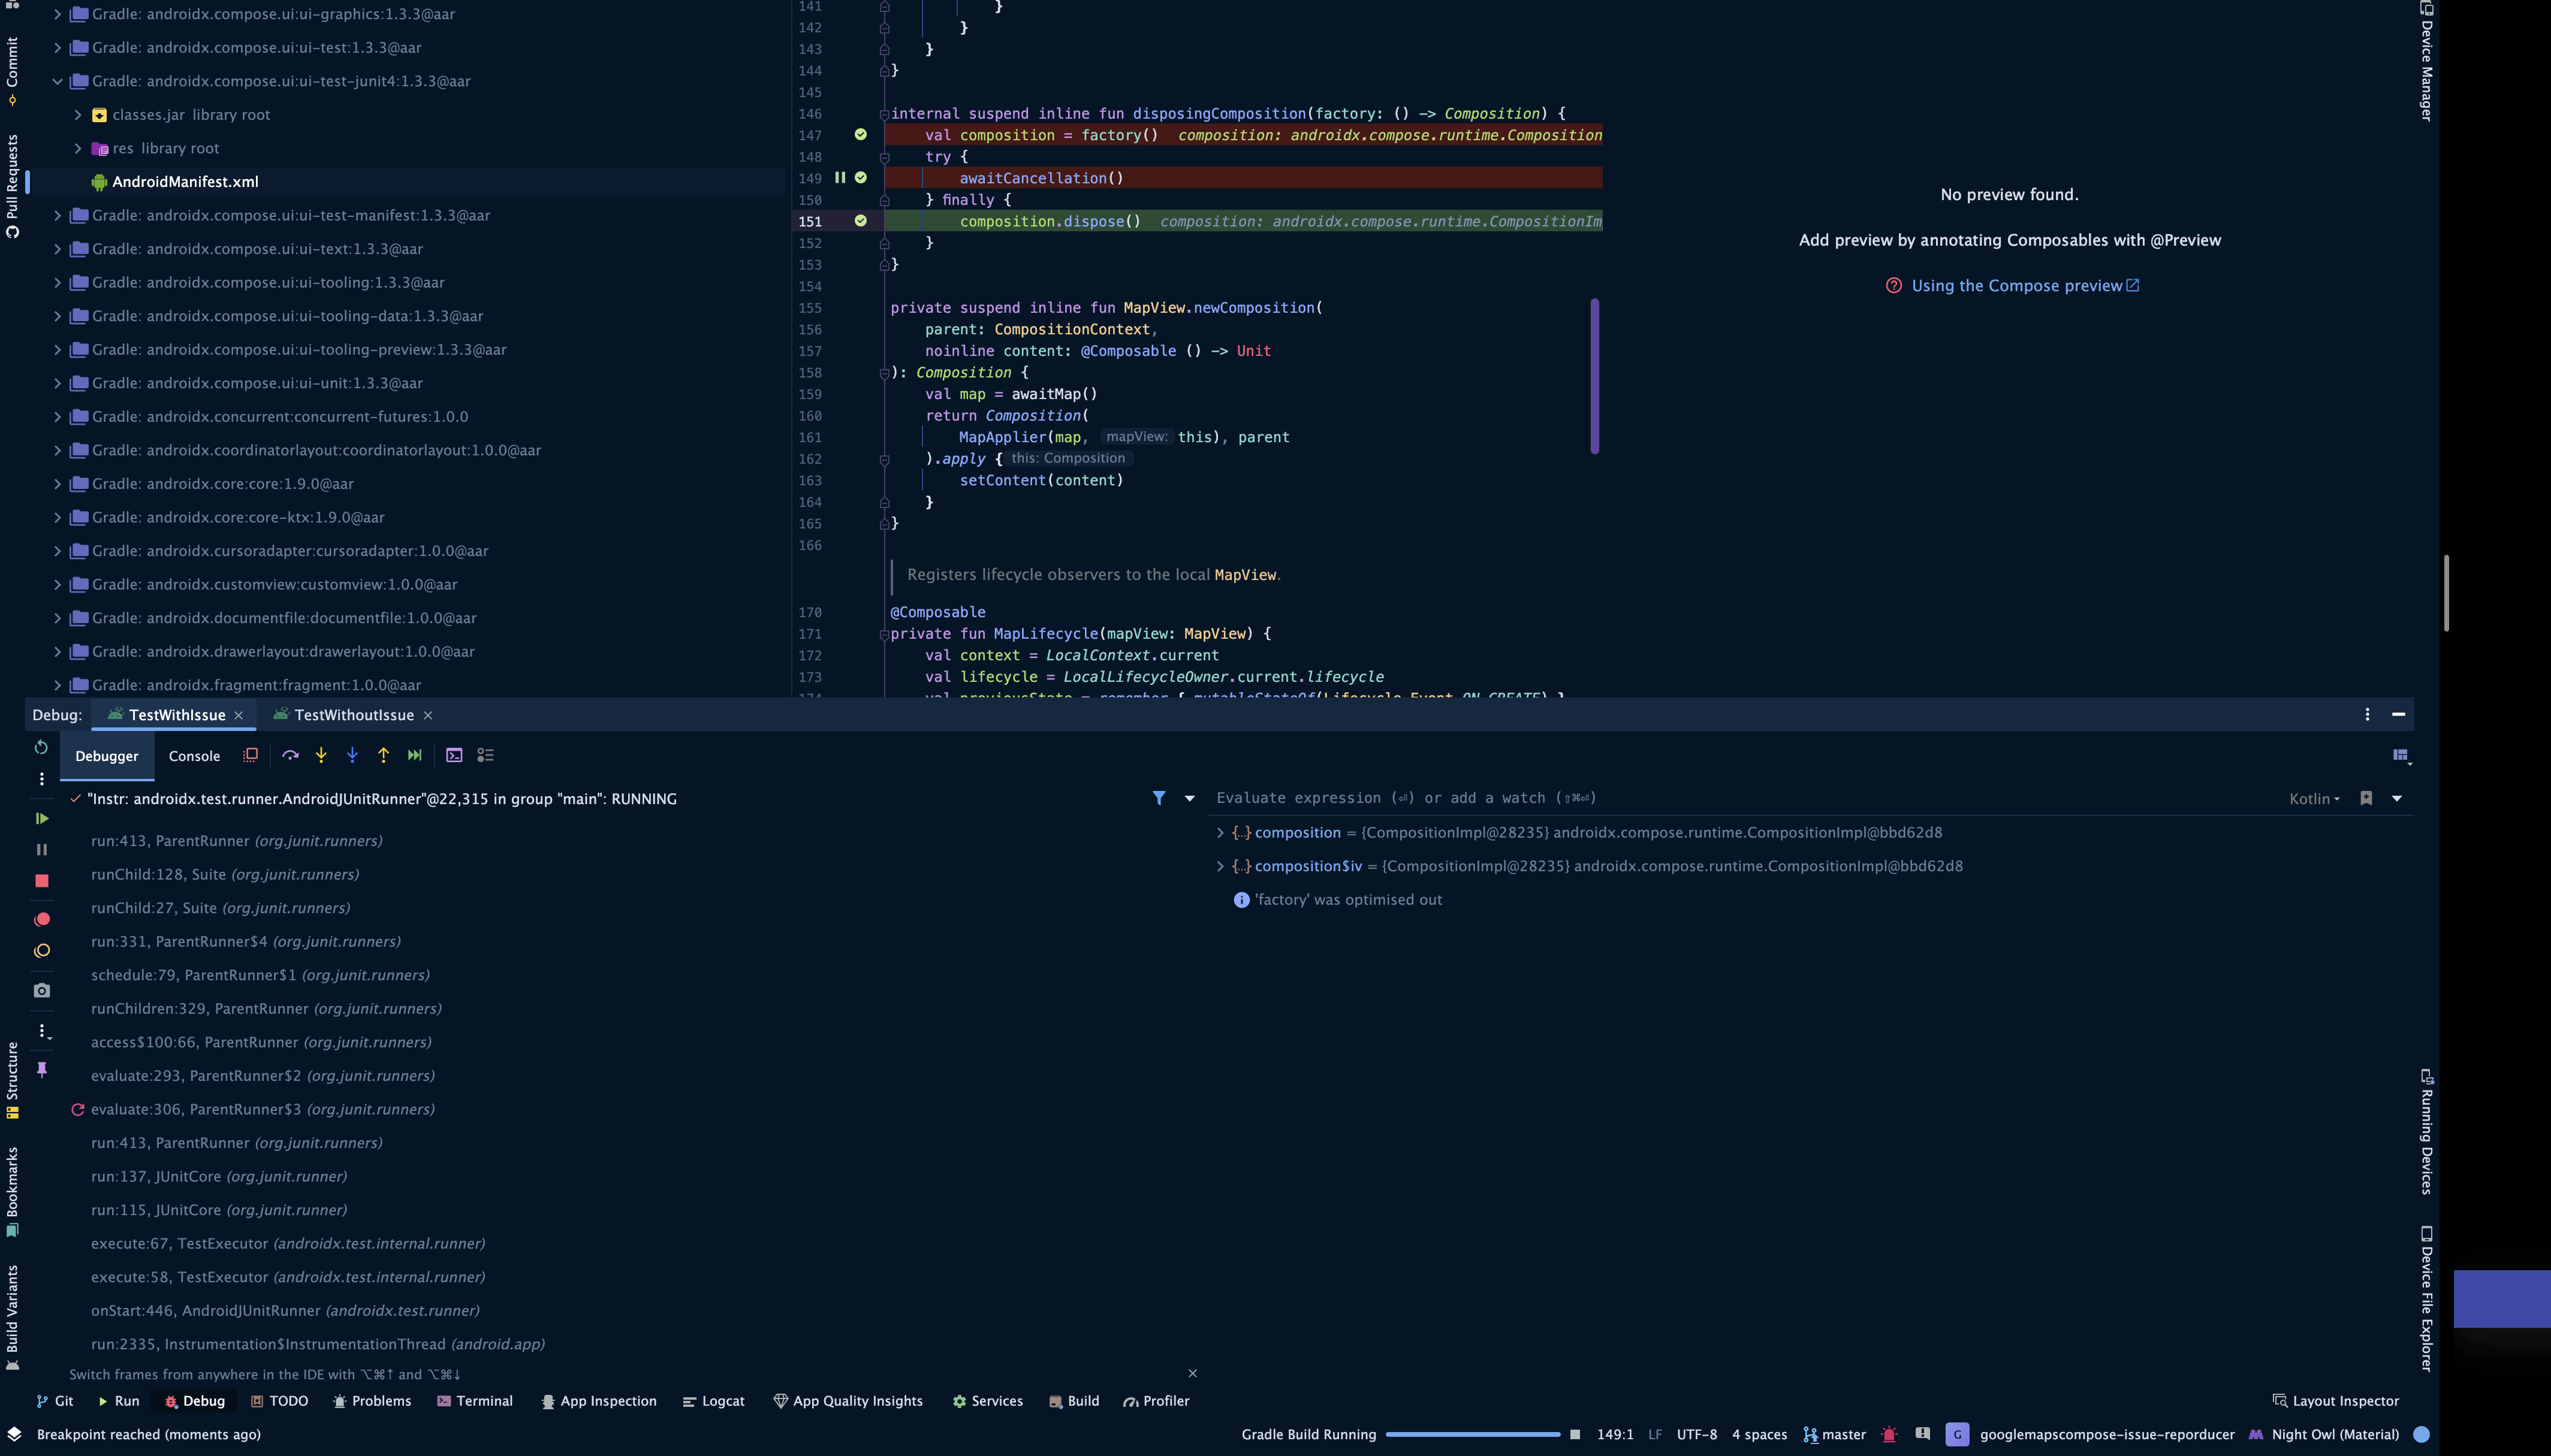Open thread selector dropdown arrow
2551x1456 pixels.
click(x=1189, y=798)
